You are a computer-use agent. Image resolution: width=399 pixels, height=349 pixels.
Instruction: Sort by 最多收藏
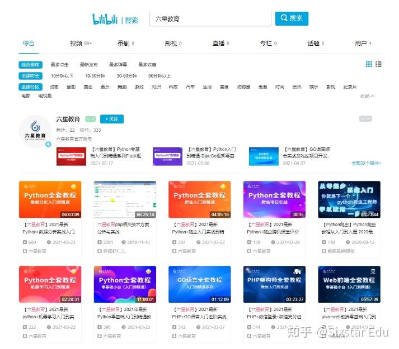(x=147, y=65)
